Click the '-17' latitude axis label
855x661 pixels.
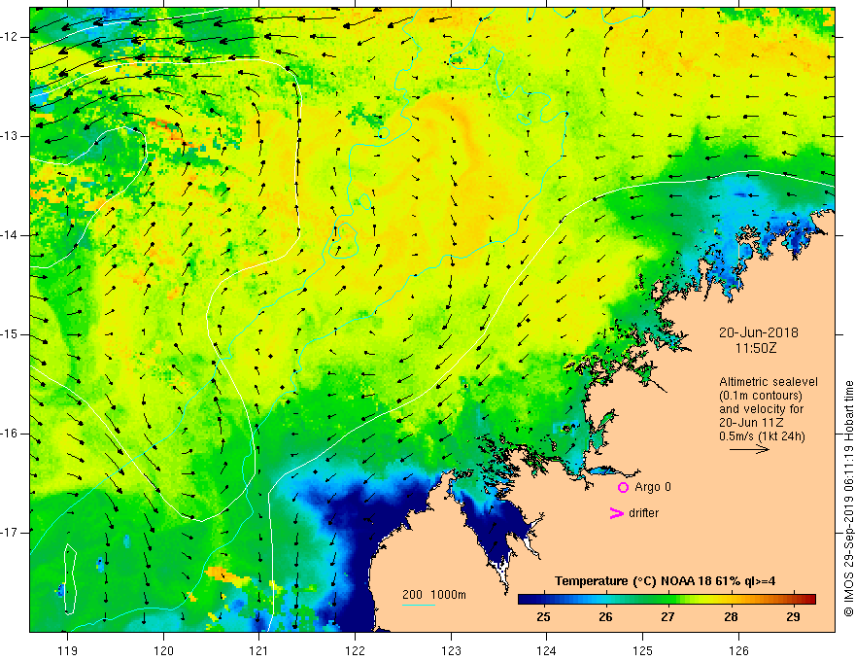pos(11,533)
